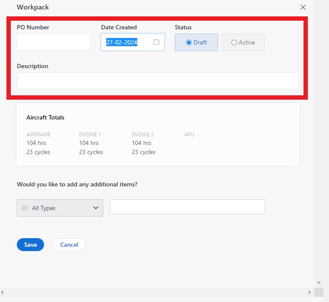Image resolution: width=329 pixels, height=302 pixels.
Task: Click the vertical scrollbar down arrow
Action: (319, 283)
